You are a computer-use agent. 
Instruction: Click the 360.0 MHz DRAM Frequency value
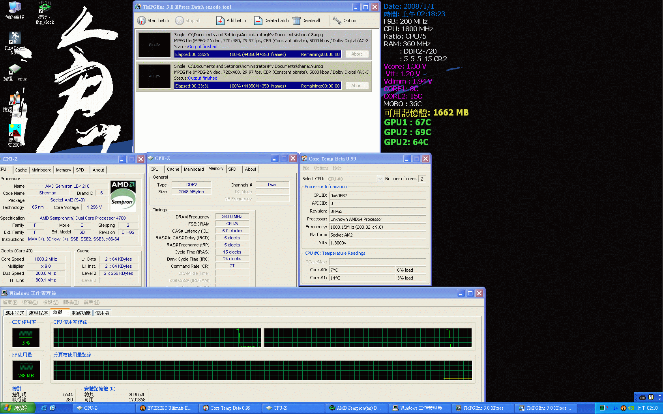tap(232, 216)
